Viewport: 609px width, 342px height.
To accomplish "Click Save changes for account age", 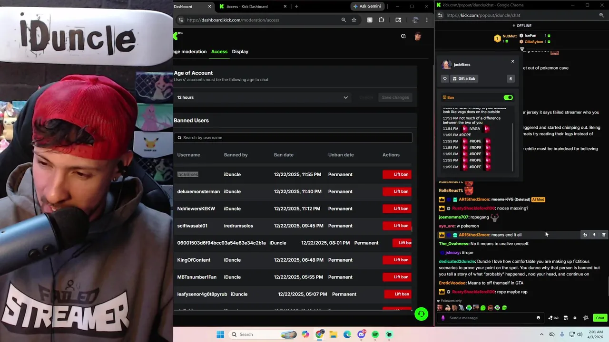I will (x=395, y=97).
